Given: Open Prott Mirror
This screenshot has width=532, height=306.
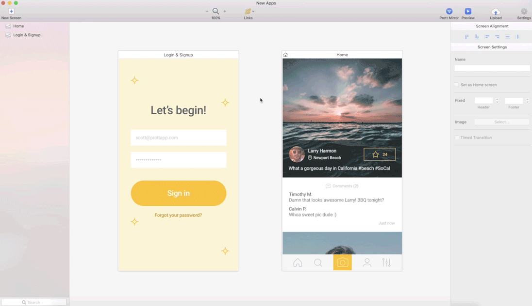Looking at the screenshot, I should pyautogui.click(x=449, y=11).
